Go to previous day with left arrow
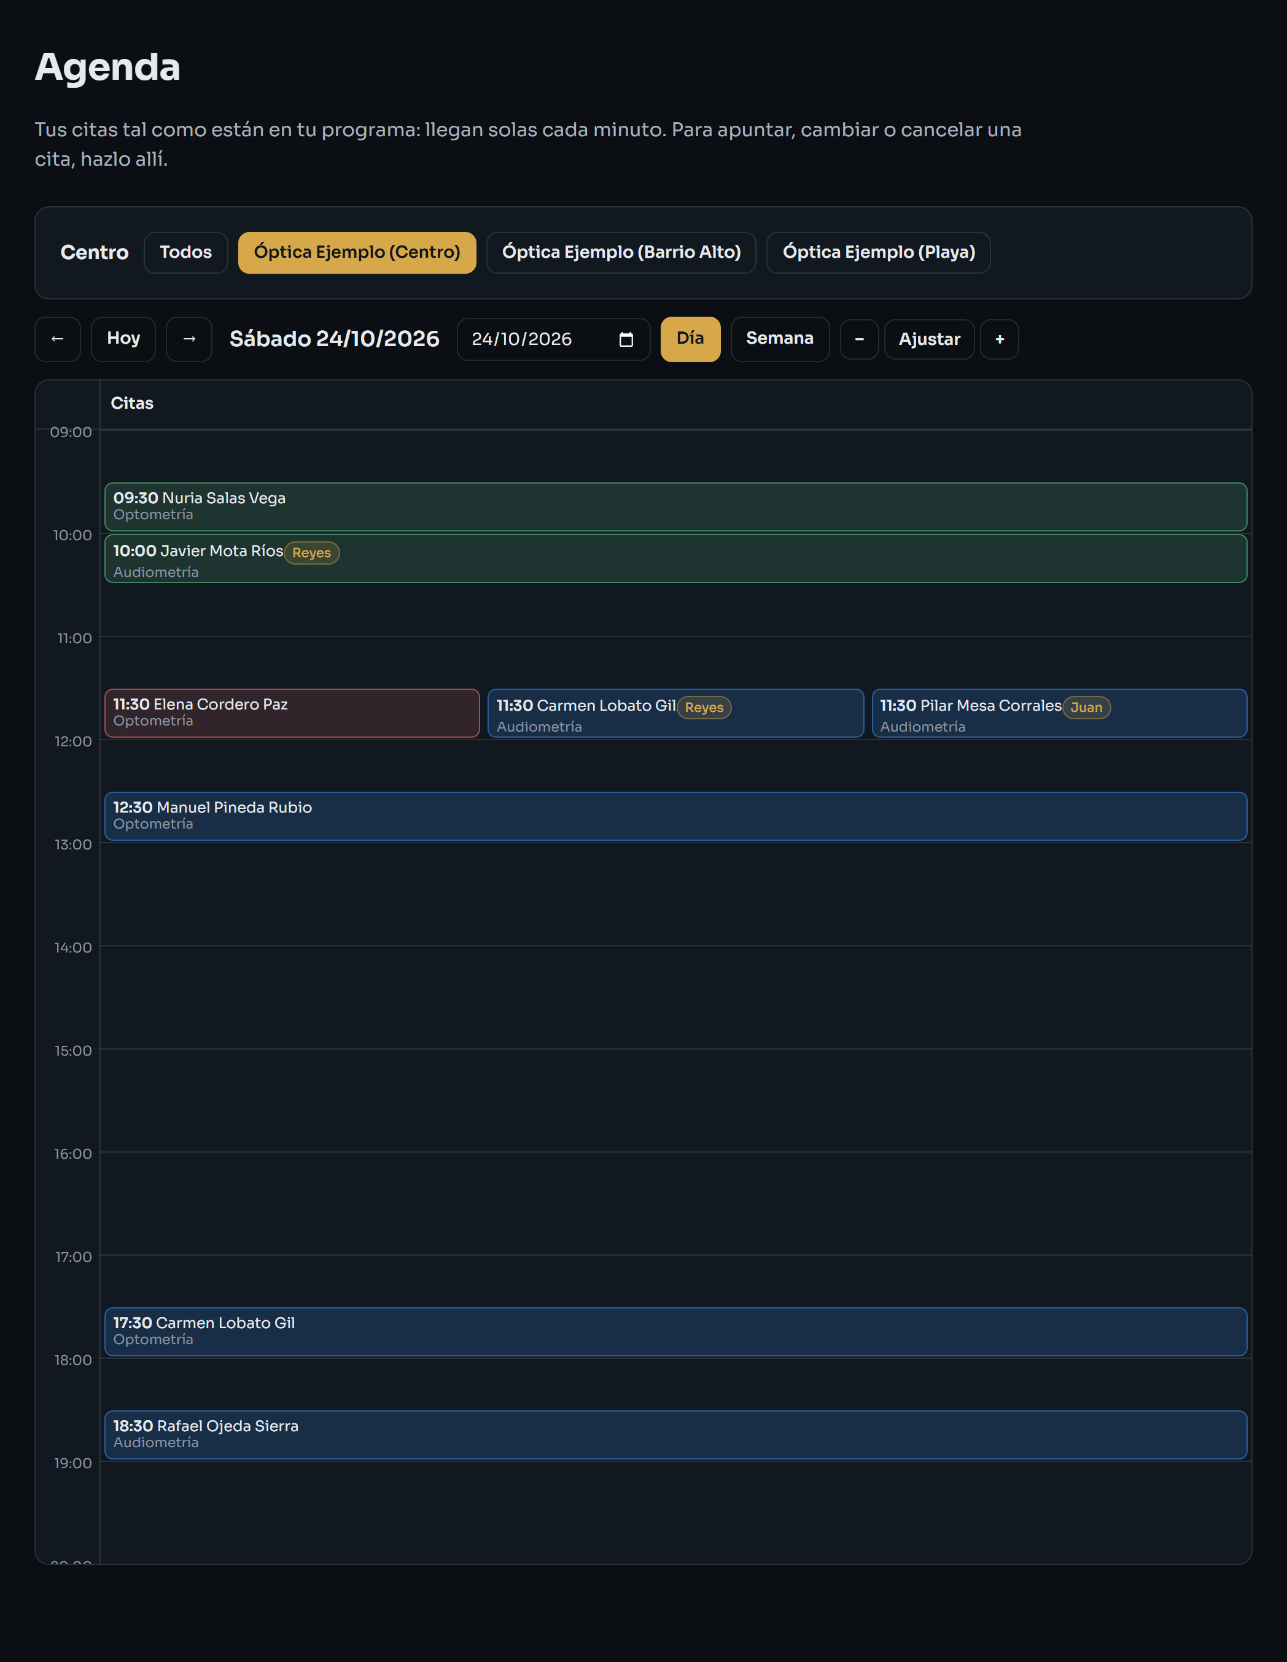 57,339
